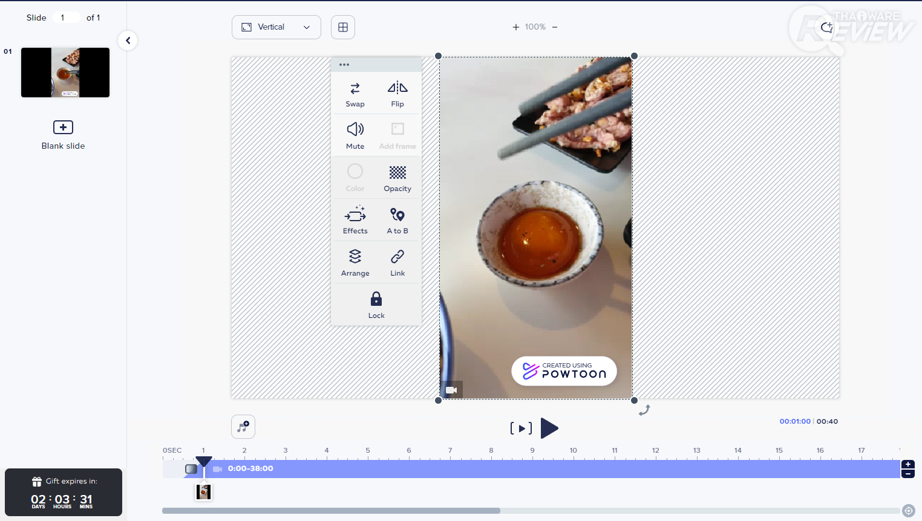
Task: Decrease slide duration with minus stepper
Action: pos(908,474)
